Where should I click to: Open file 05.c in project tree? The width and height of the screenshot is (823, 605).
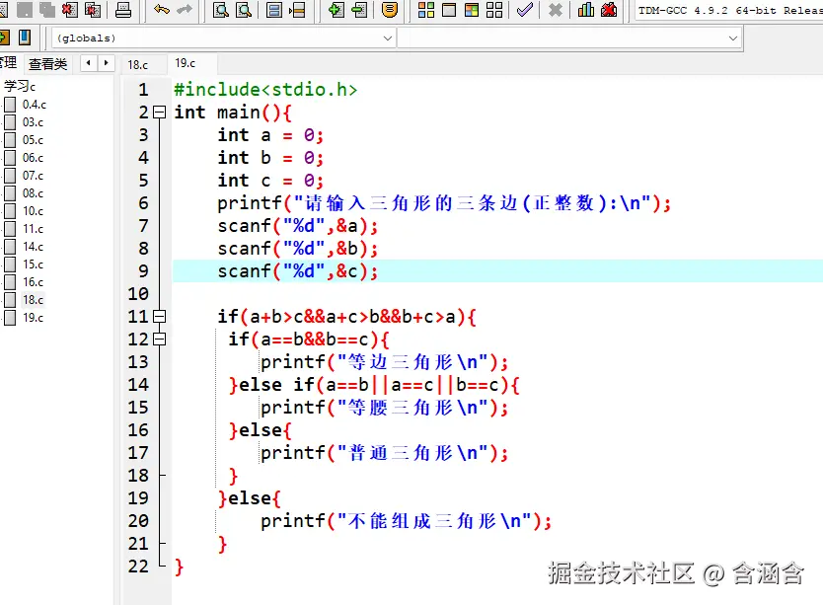[33, 140]
